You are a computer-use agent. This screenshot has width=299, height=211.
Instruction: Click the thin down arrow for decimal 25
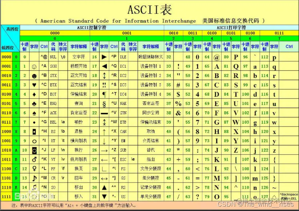(104, 141)
